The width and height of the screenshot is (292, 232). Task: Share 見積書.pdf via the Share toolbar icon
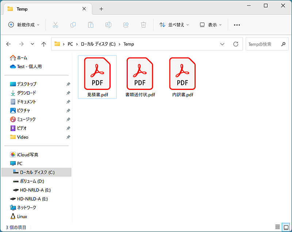[x=126, y=25]
